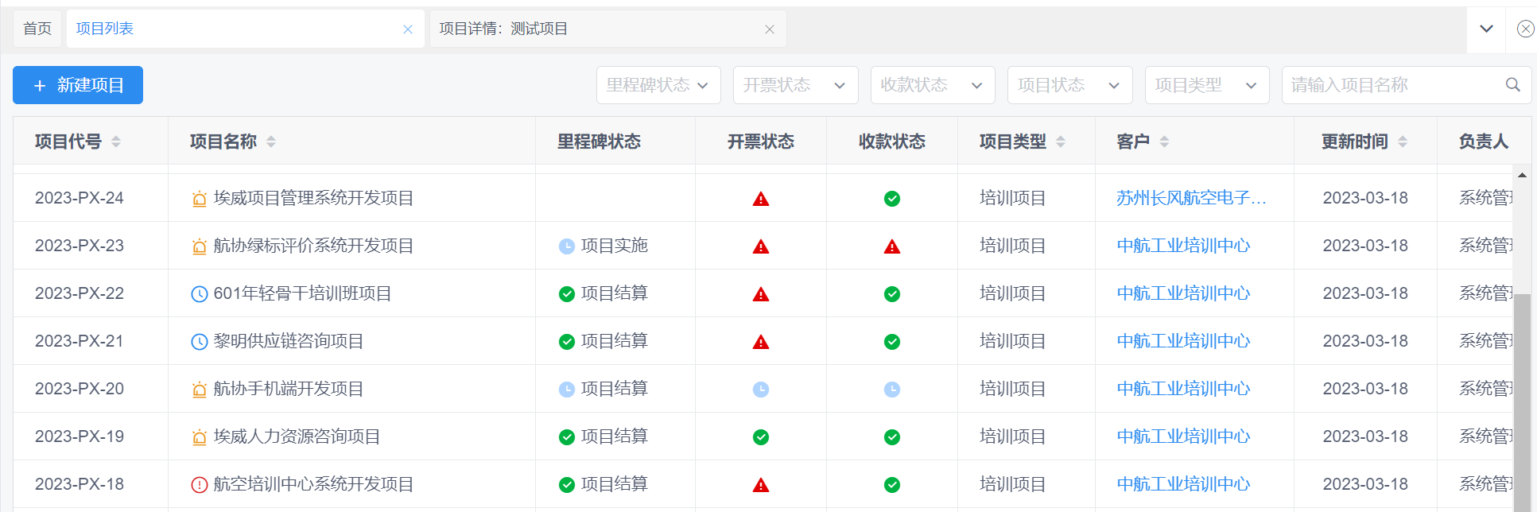Click red 开票状态 warning in 2023-PX-18 row
The width and height of the screenshot is (1537, 512).
coord(761,485)
